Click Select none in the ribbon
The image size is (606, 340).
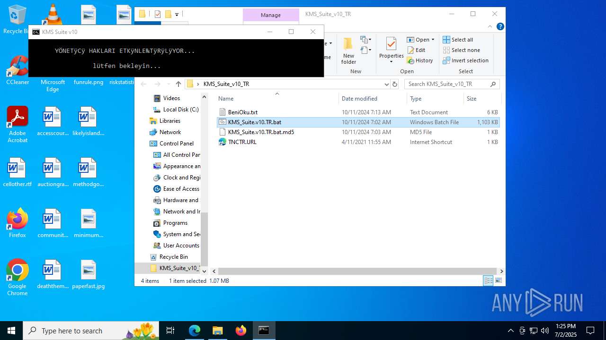pyautogui.click(x=461, y=50)
